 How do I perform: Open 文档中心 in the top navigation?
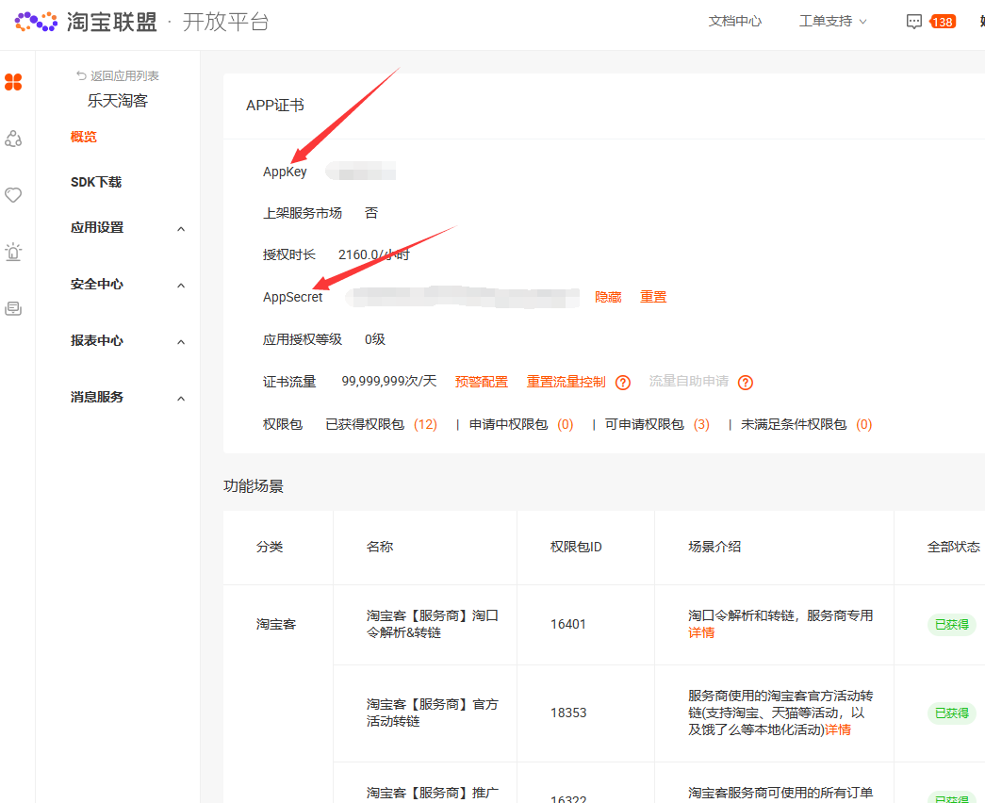pyautogui.click(x=735, y=22)
